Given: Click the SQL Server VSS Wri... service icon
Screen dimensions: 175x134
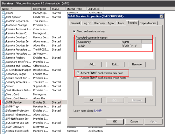Looking at the screenshot, I should (x=4, y=123).
